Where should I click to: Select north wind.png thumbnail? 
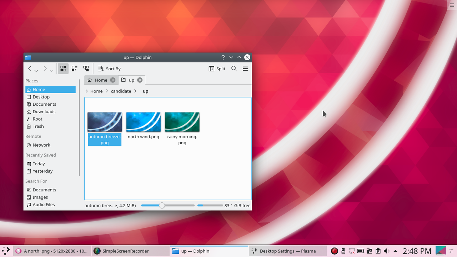click(x=144, y=122)
